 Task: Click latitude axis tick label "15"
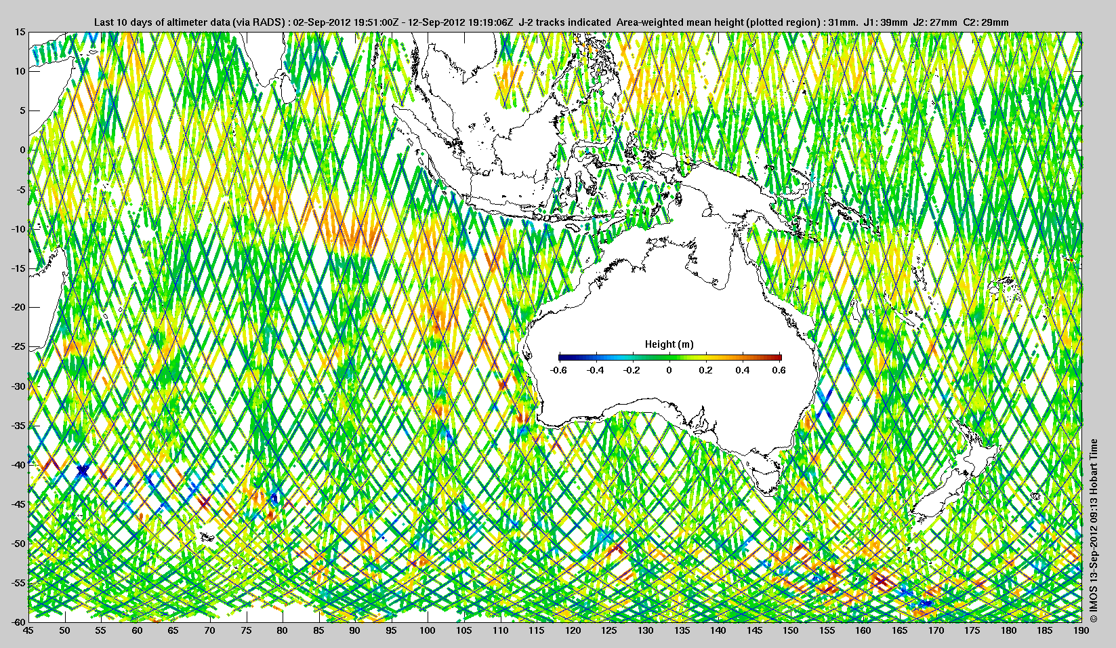tap(20, 33)
